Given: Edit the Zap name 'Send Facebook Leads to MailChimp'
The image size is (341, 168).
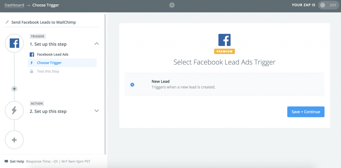Looking at the screenshot, I should coord(44,22).
